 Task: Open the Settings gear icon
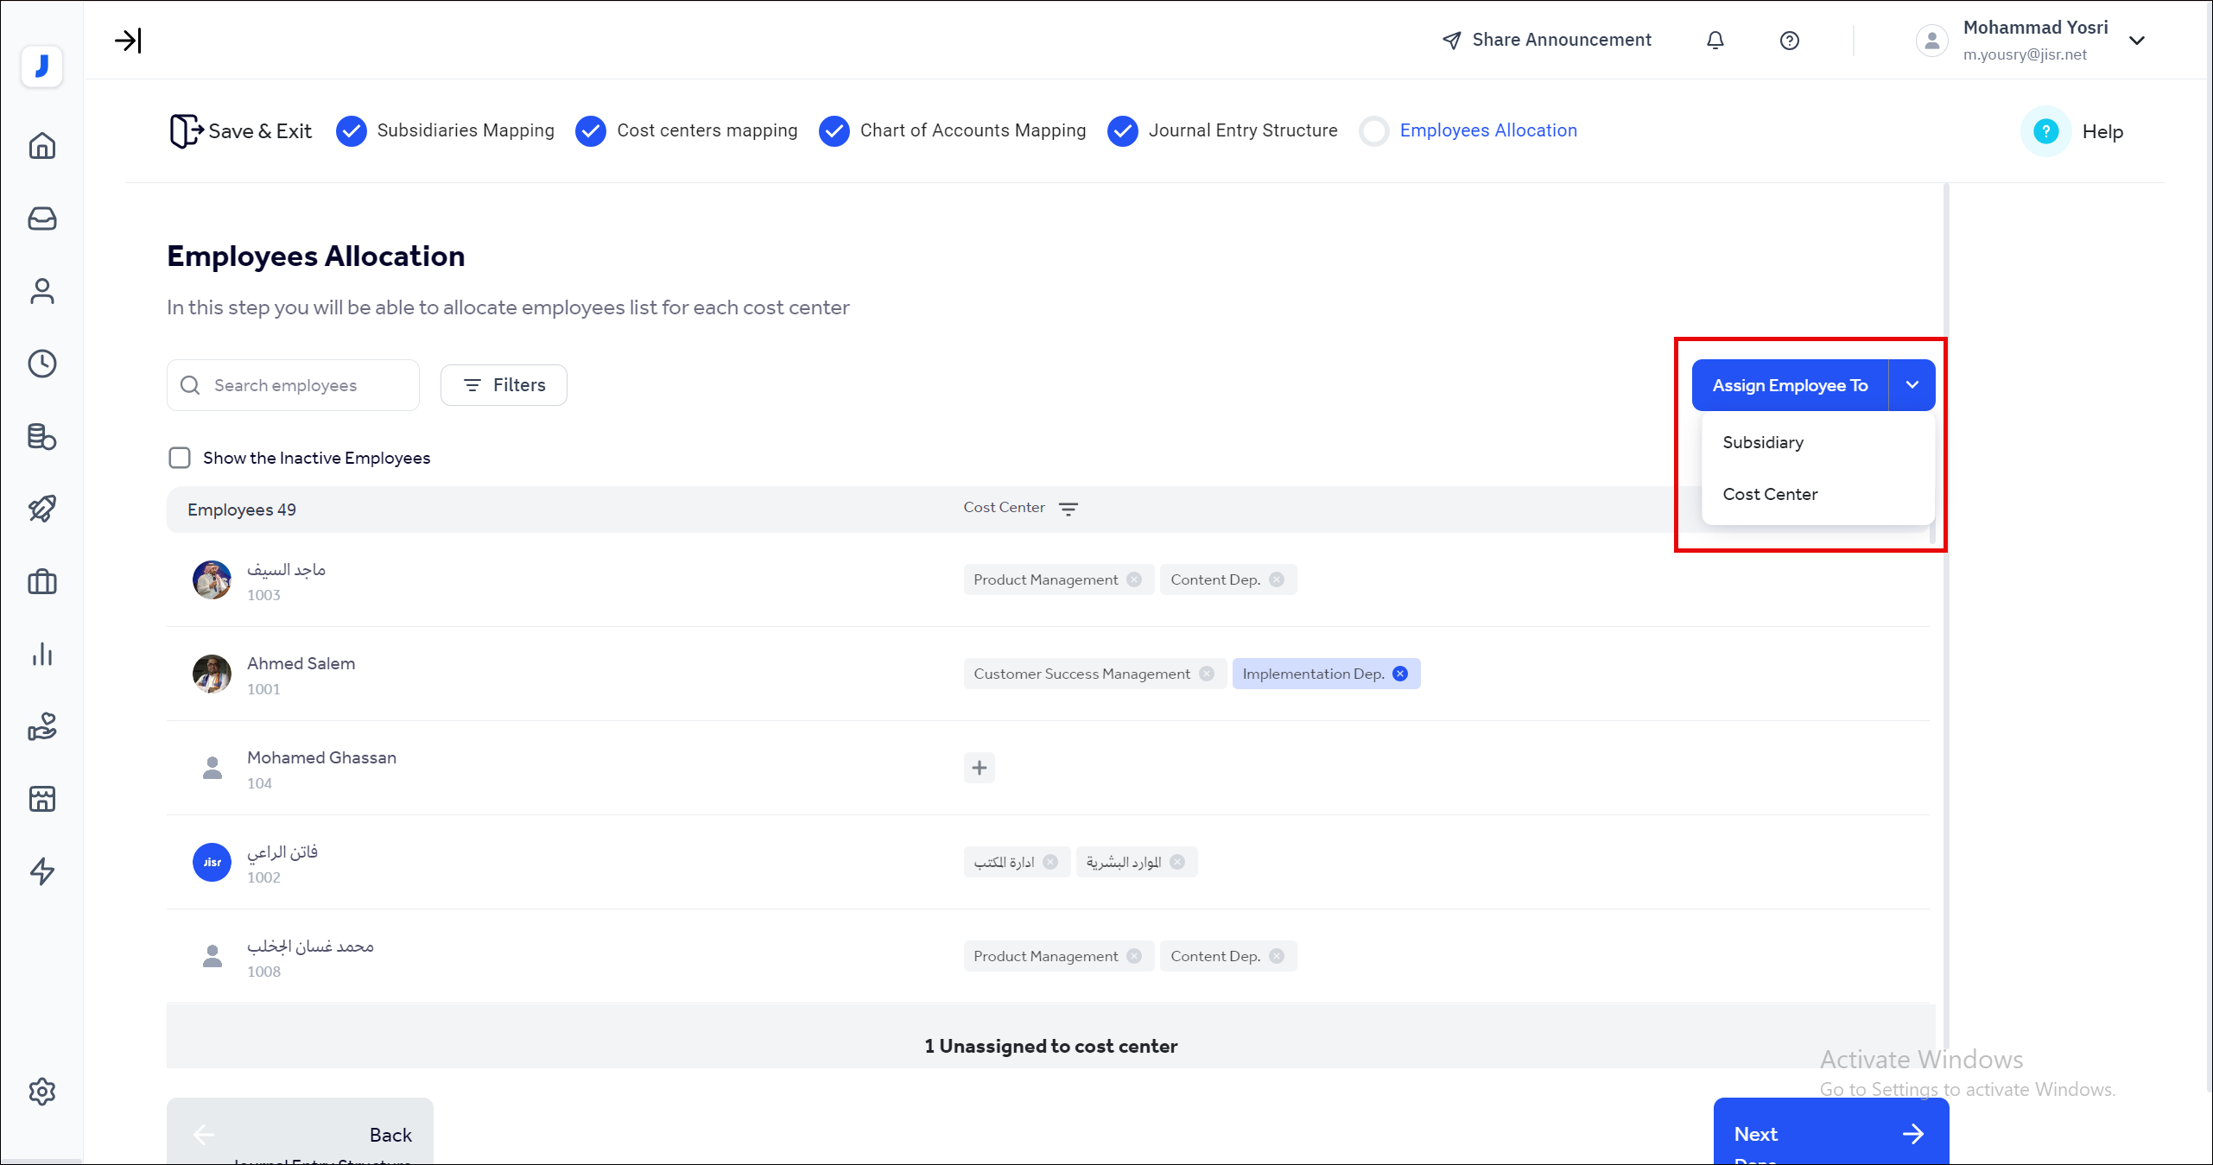tap(41, 1092)
